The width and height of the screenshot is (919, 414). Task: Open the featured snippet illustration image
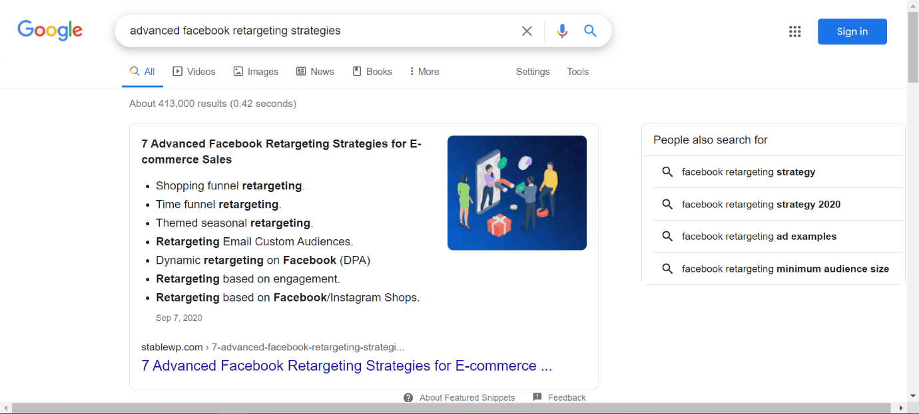point(517,193)
